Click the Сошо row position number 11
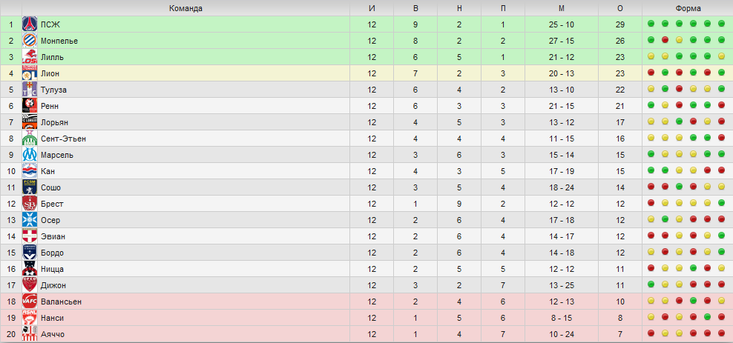The image size is (733, 343). [x=11, y=187]
